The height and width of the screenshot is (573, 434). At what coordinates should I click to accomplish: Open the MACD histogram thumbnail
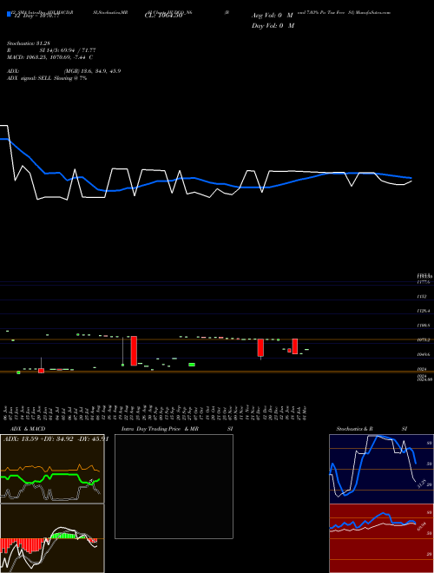52,538
